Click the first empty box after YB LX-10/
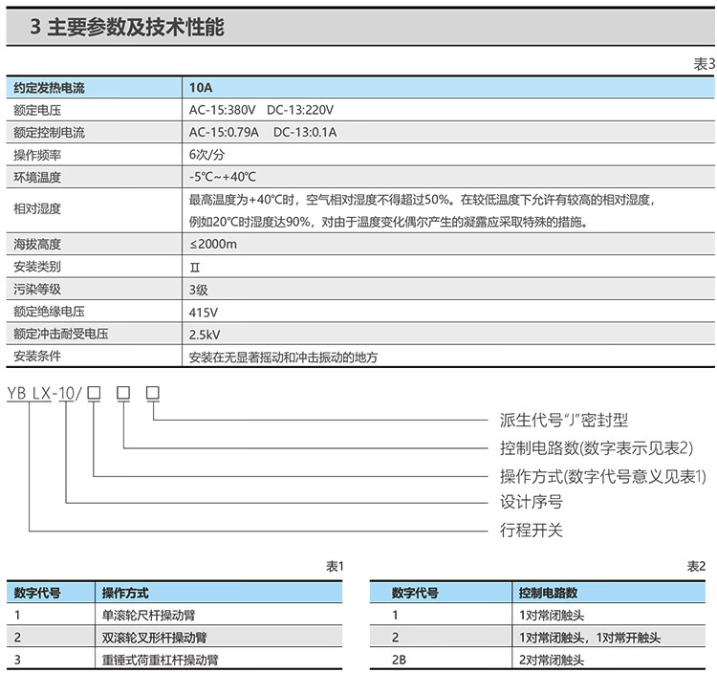717x694 pixels. pyautogui.click(x=94, y=393)
